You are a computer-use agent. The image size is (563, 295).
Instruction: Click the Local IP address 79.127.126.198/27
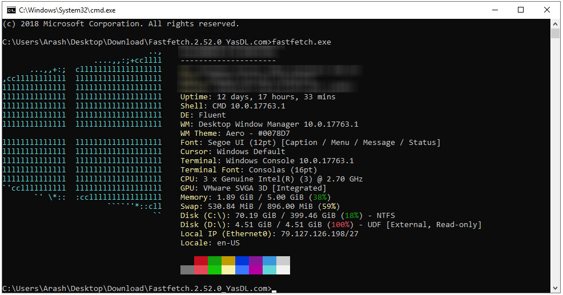[x=320, y=234]
